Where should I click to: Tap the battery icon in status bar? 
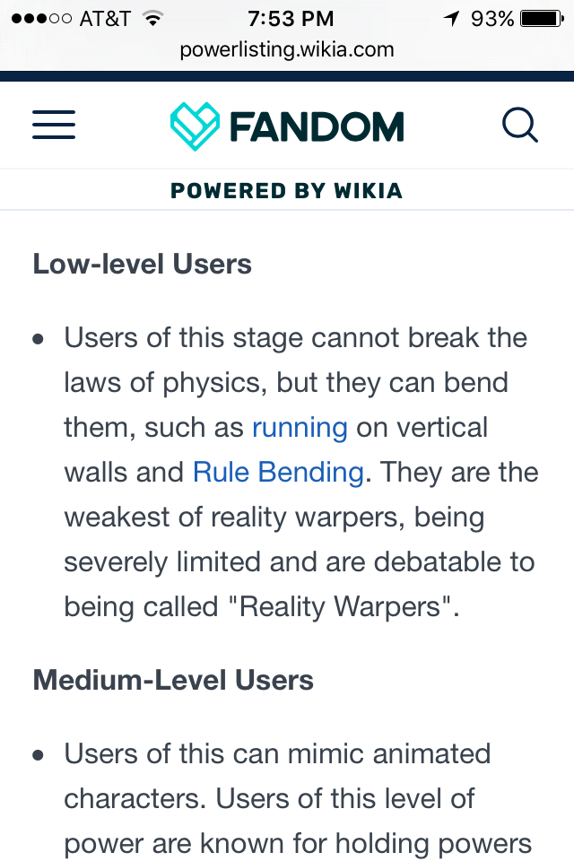point(541,18)
